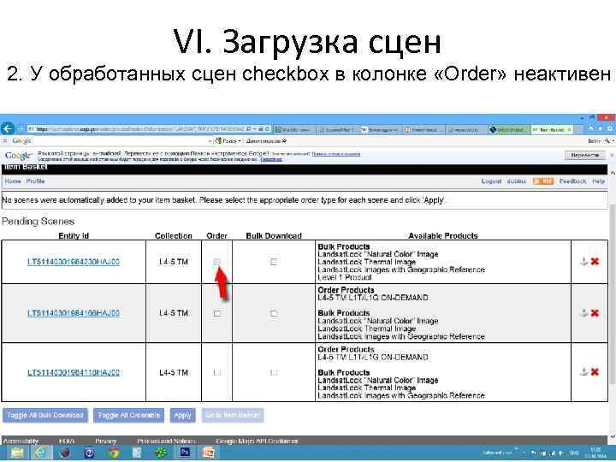Toggle Order checkbox for scene LT51140301984230HAJ00
This screenshot has height=462, width=616.
pyautogui.click(x=216, y=262)
